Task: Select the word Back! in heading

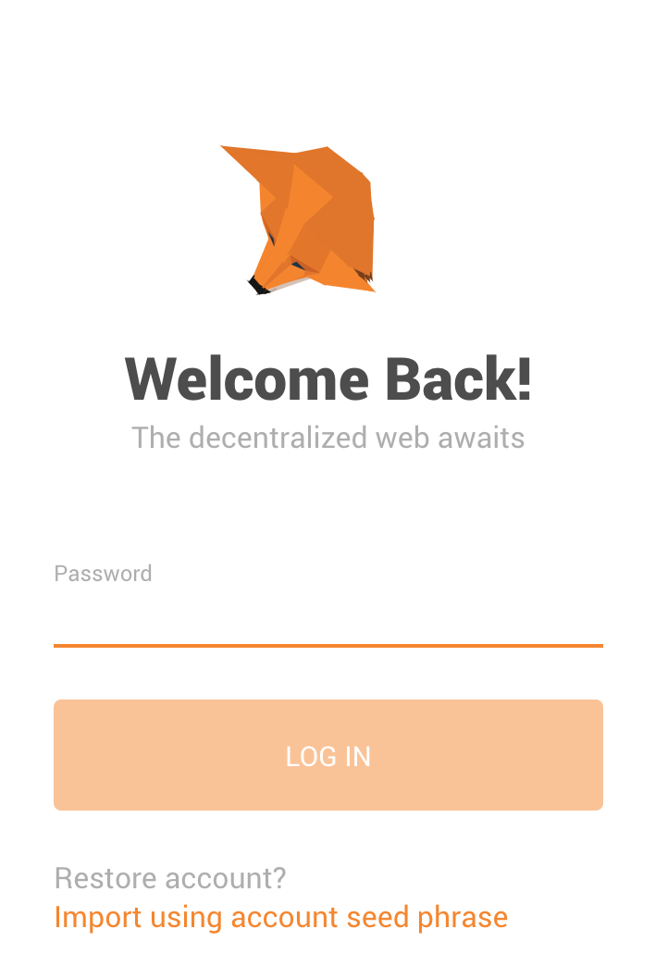Action: (x=459, y=378)
